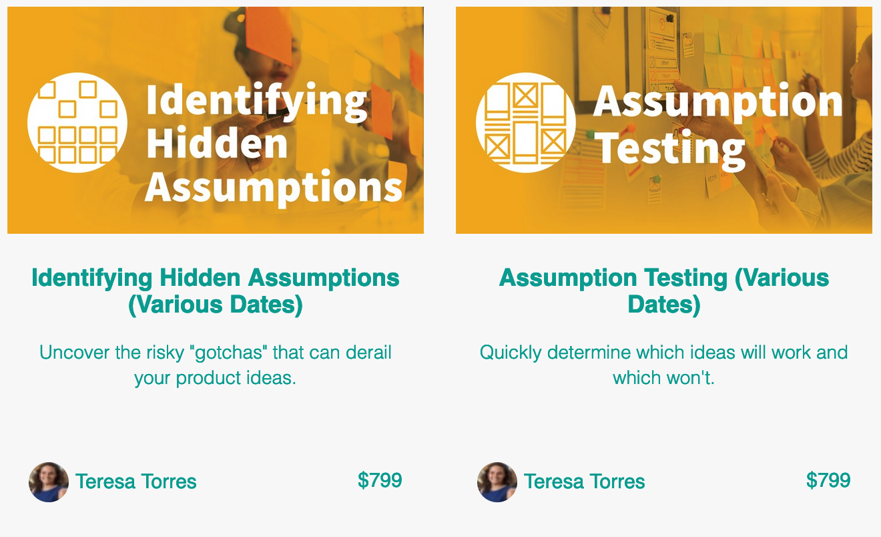Screen dimensions: 881x537
Task: Click the 'Uncover the risky gotchas' description text
Action: point(216,365)
